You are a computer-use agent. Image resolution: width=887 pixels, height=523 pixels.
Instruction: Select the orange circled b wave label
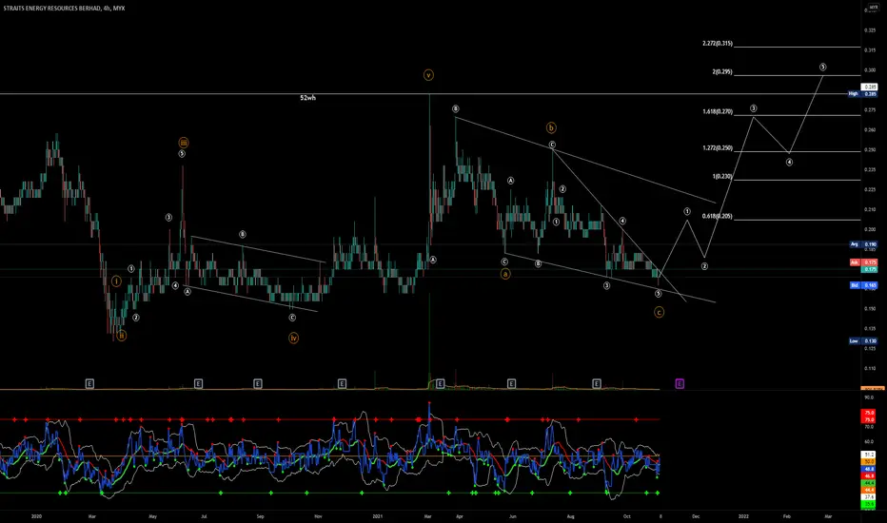[551, 127]
